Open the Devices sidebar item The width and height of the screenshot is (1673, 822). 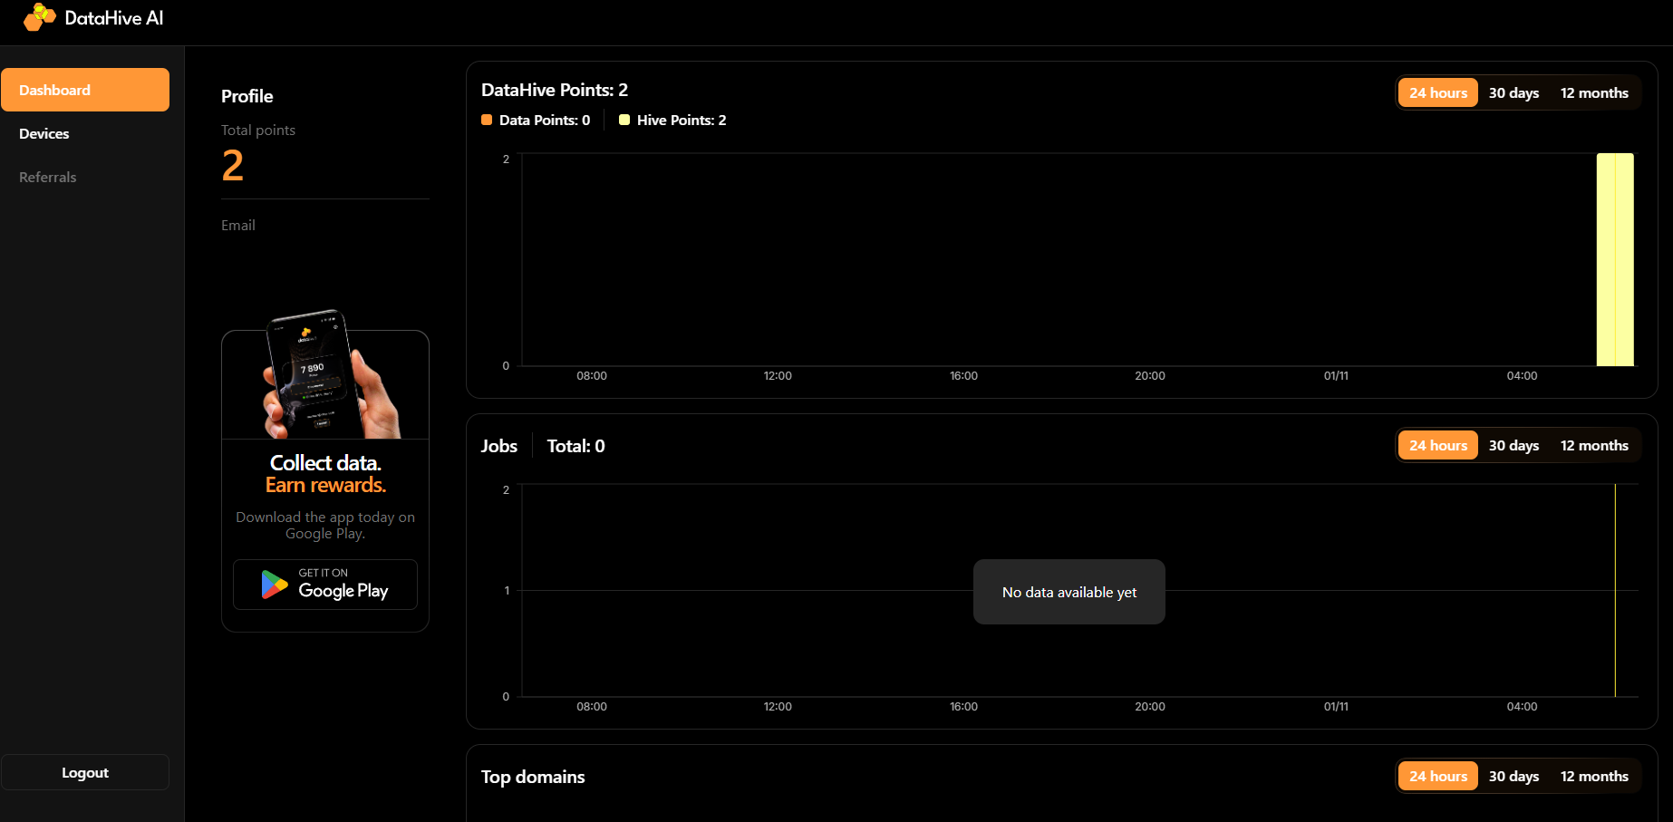(x=44, y=133)
